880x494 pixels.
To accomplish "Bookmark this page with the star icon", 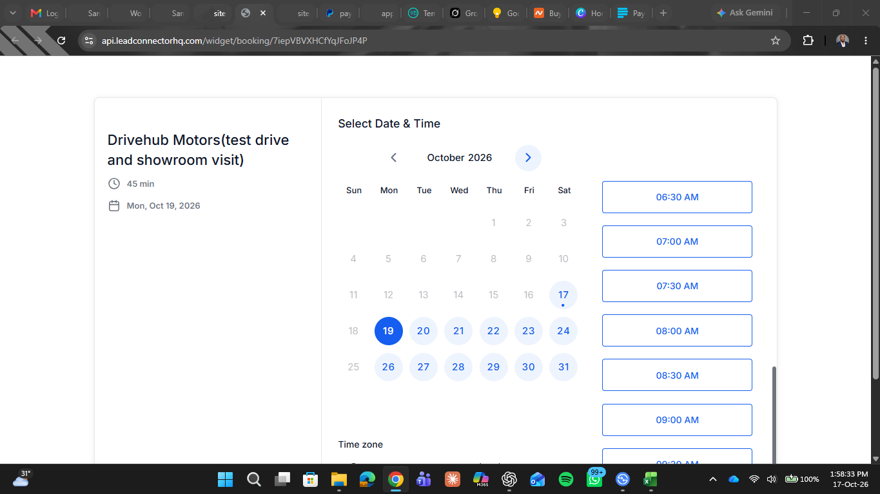I will (x=776, y=41).
